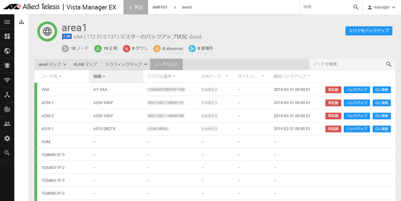Image resolution: width=401 pixels, height=201 pixels.
Task: Click the gray 10 ノード icon
Action: point(65,49)
